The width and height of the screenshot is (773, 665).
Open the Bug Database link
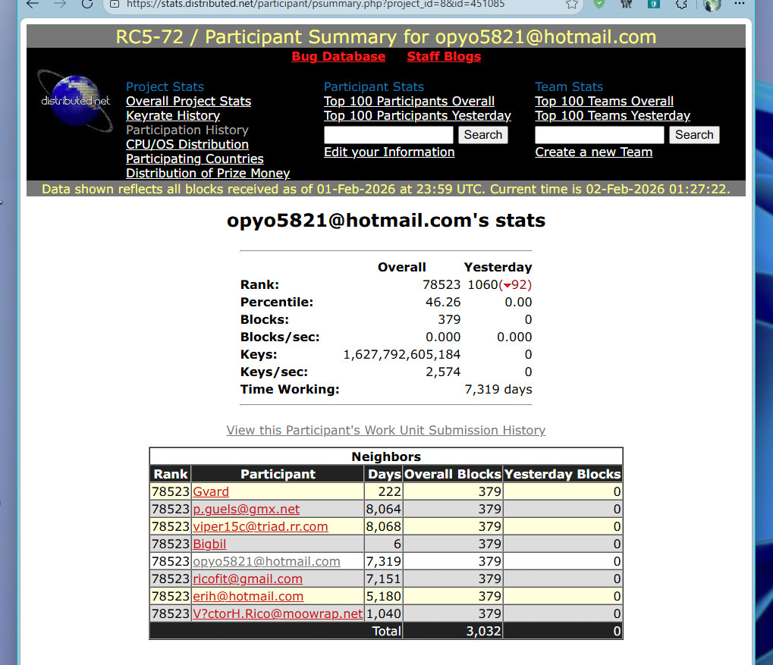pos(338,57)
